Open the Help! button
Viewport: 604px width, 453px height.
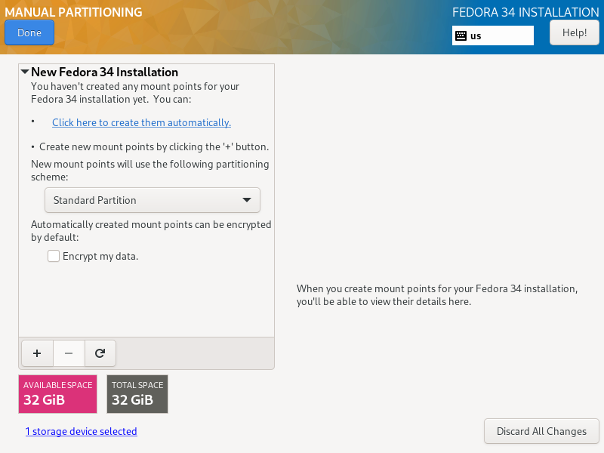[x=574, y=32]
